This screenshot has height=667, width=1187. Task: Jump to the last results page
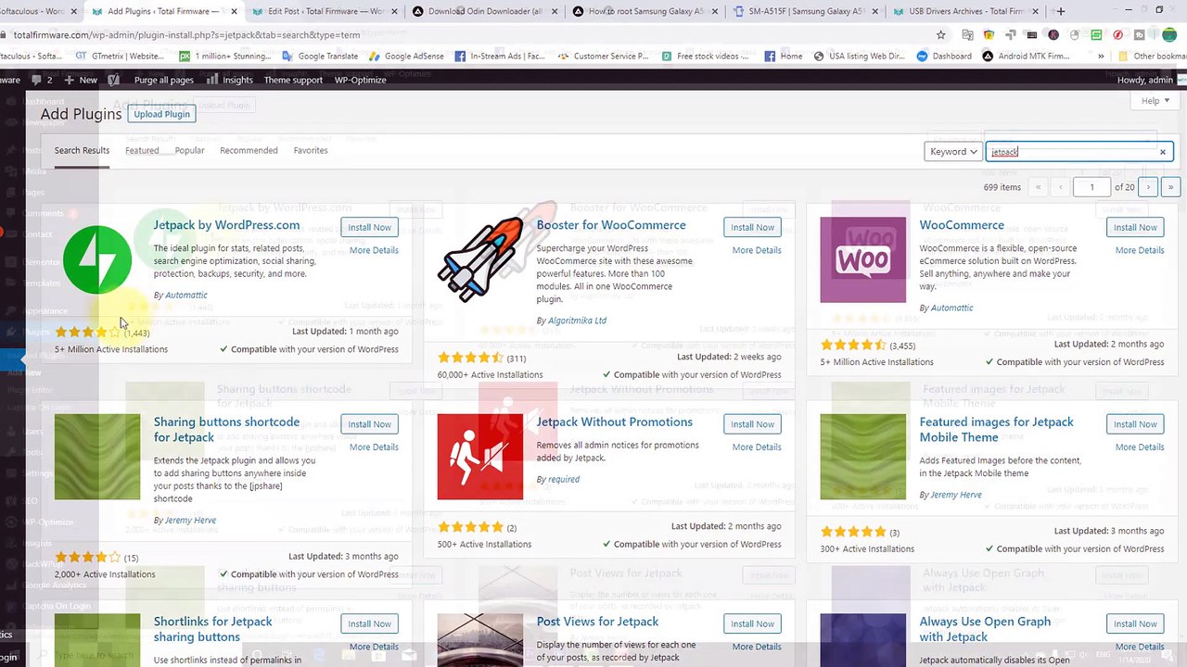[1170, 187]
